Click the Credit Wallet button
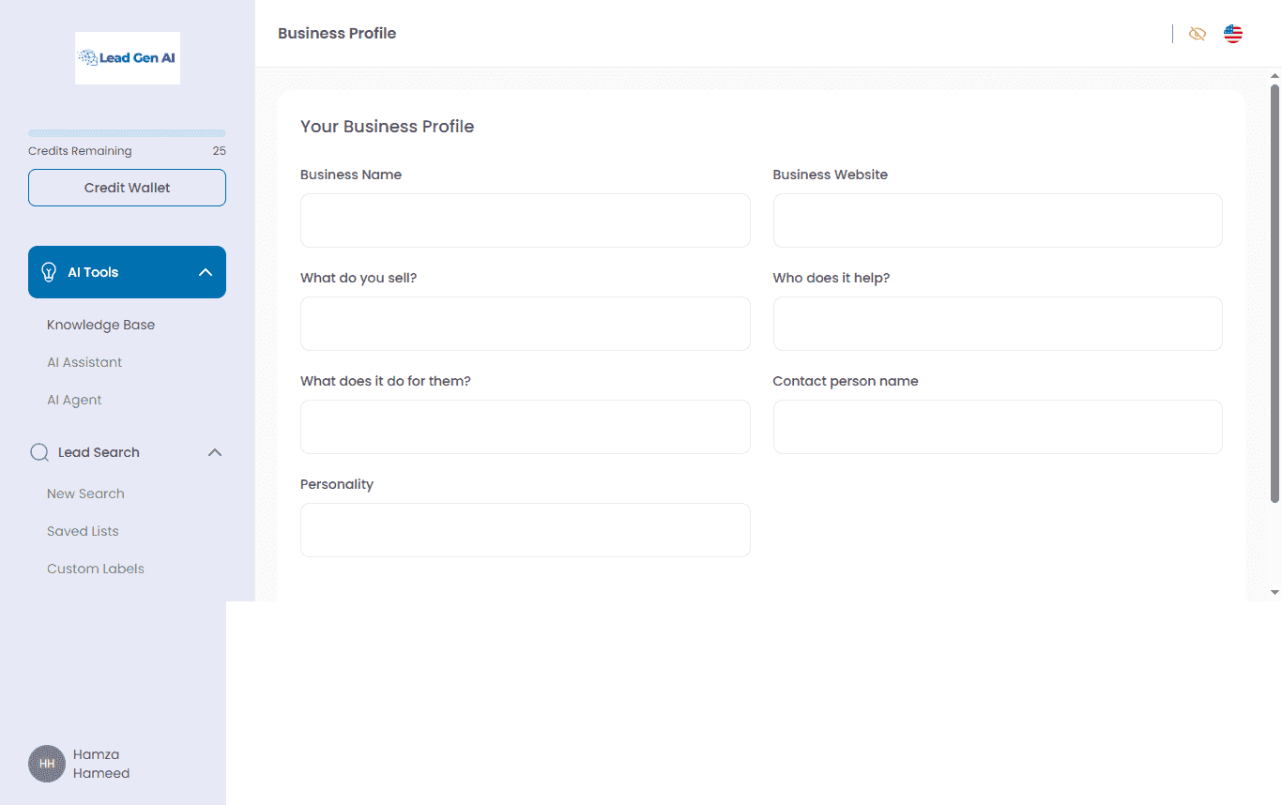Image resolution: width=1282 pixels, height=805 pixels. (x=127, y=187)
